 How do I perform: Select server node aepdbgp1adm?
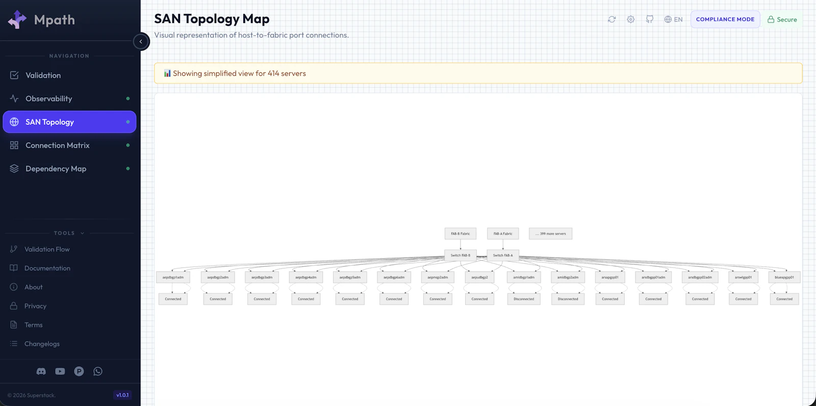tap(173, 278)
